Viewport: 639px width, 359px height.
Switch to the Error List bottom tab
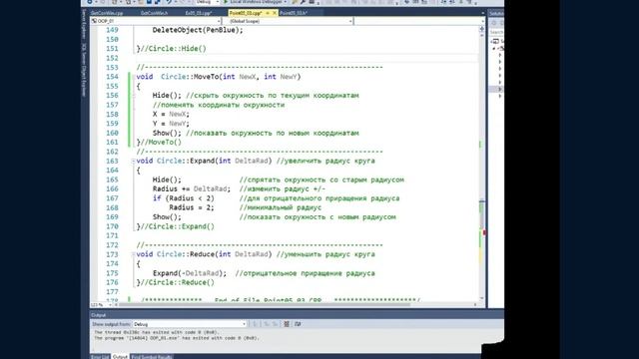(100, 357)
